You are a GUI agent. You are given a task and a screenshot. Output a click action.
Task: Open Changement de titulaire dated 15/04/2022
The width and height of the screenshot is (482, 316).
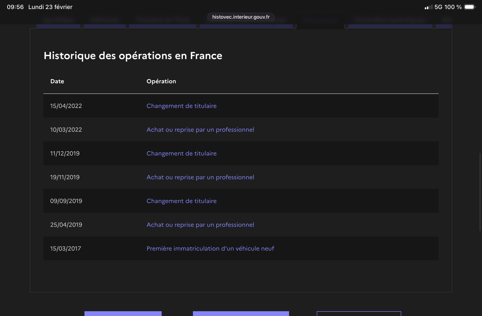(x=182, y=106)
